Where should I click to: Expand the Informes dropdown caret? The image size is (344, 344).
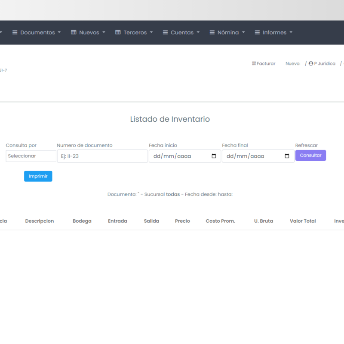coord(291,33)
